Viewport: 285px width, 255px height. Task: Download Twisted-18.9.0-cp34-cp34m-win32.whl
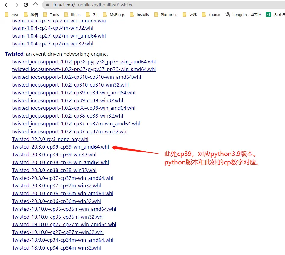pos(56,248)
